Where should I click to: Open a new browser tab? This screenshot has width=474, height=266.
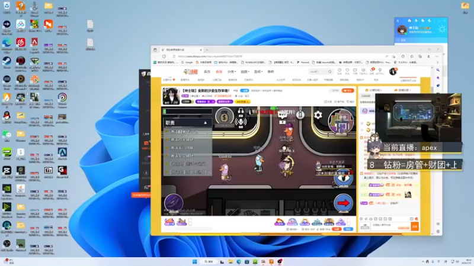tap(207, 50)
